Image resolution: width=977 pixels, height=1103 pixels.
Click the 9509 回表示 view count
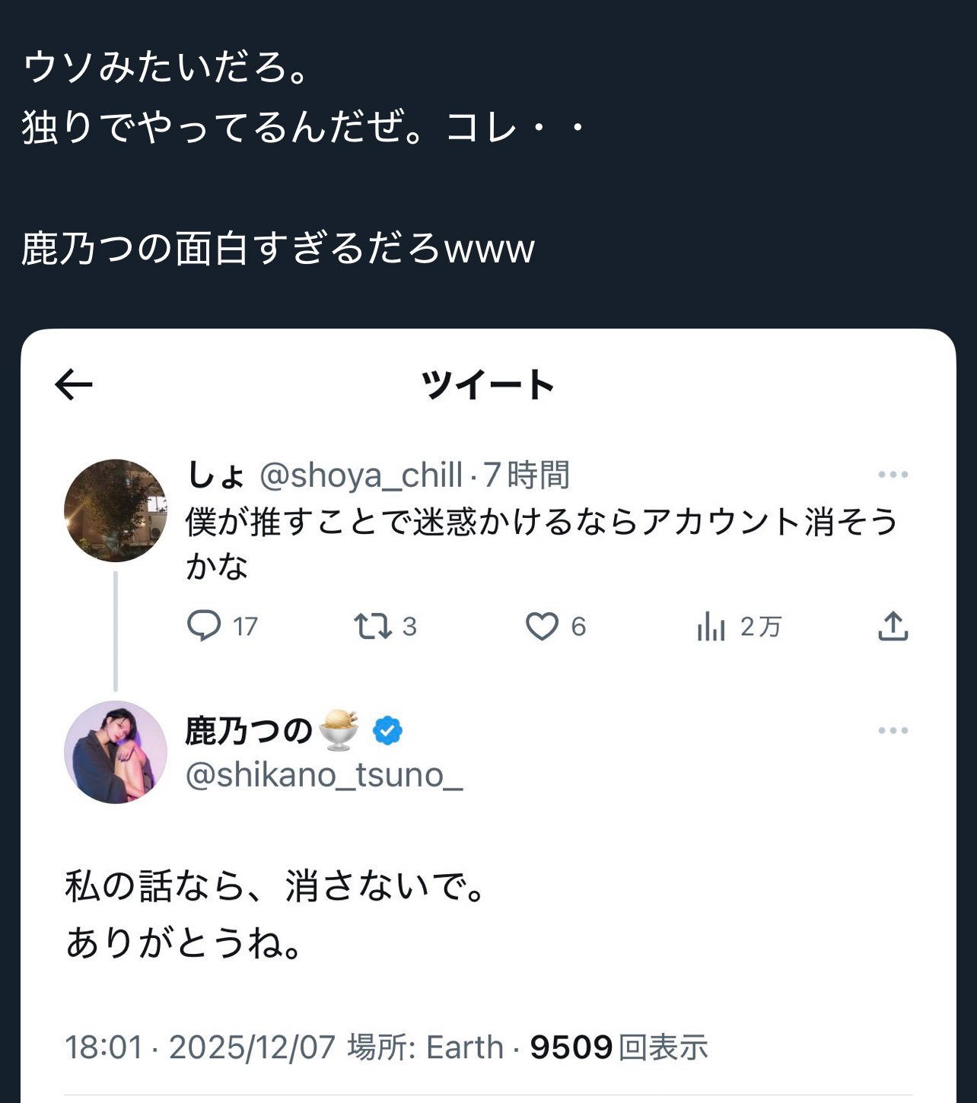pos(619,1047)
